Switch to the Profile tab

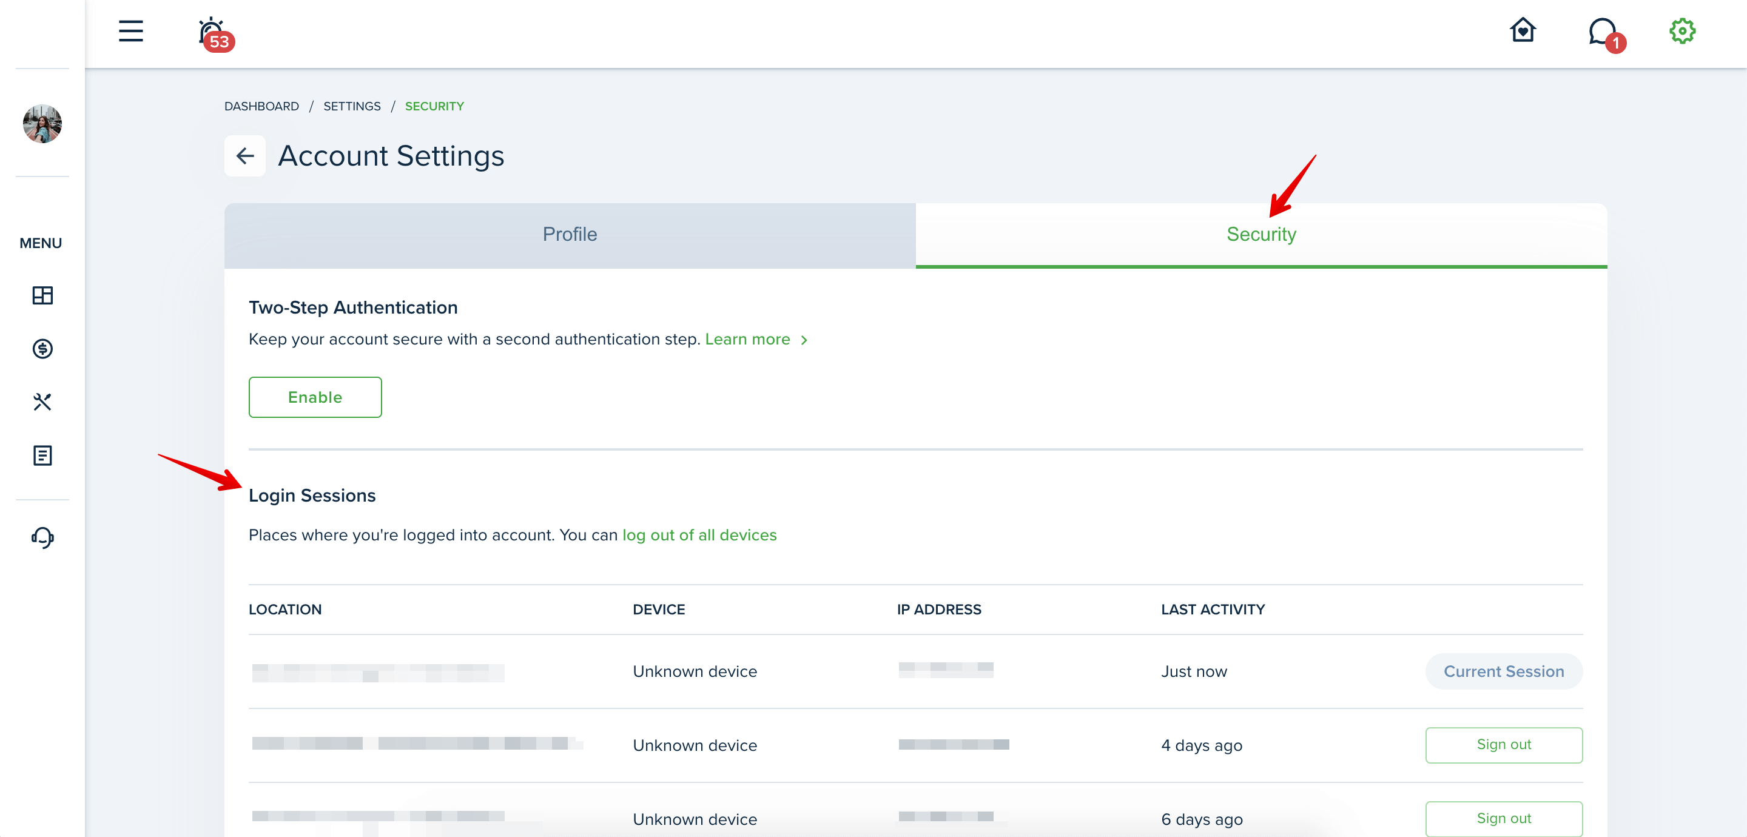[570, 235]
